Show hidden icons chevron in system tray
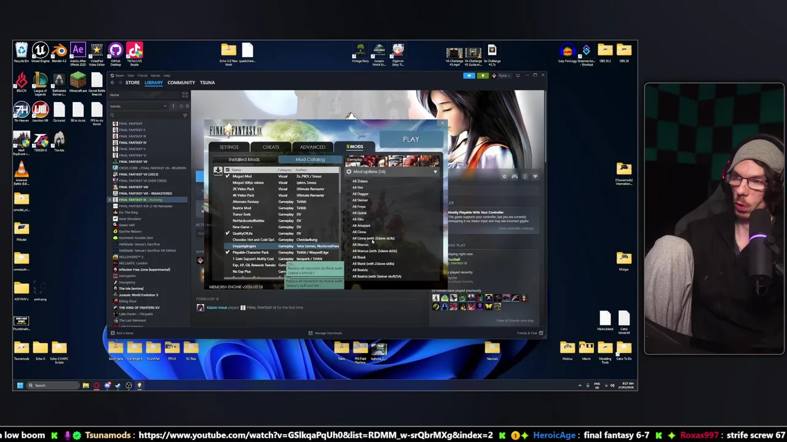Screen dimensions: 787x442 (579, 386)
